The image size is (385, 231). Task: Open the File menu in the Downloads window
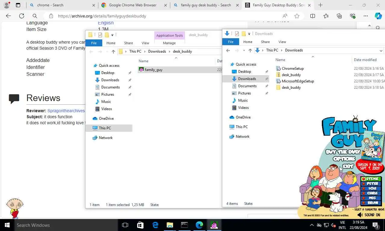click(x=231, y=42)
